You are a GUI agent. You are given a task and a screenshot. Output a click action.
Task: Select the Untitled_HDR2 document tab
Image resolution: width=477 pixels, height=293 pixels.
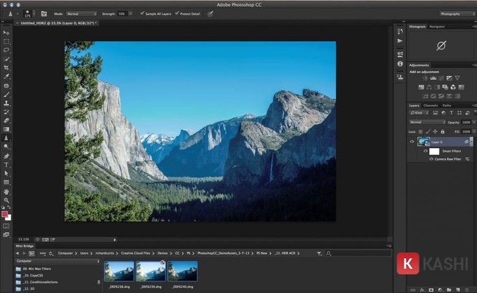tap(59, 22)
